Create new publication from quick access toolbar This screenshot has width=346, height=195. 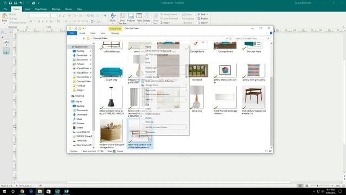click(5, 3)
